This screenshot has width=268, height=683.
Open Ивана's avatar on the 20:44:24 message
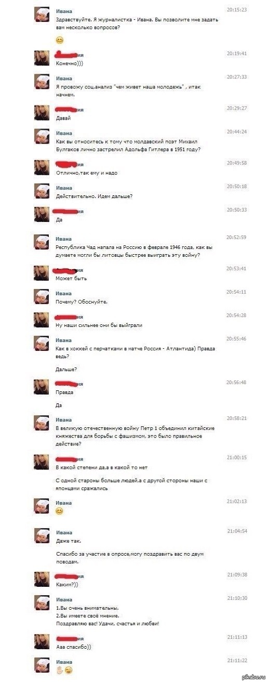click(x=42, y=136)
